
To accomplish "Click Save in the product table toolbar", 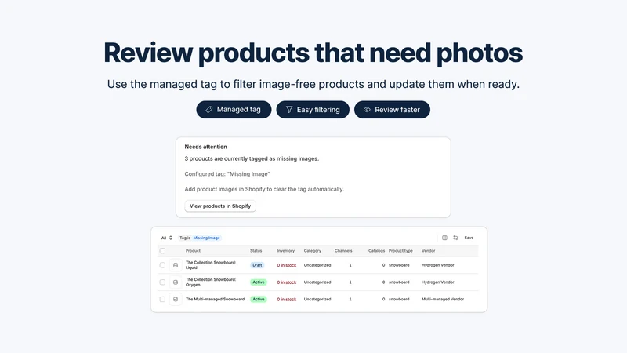I will [x=469, y=238].
